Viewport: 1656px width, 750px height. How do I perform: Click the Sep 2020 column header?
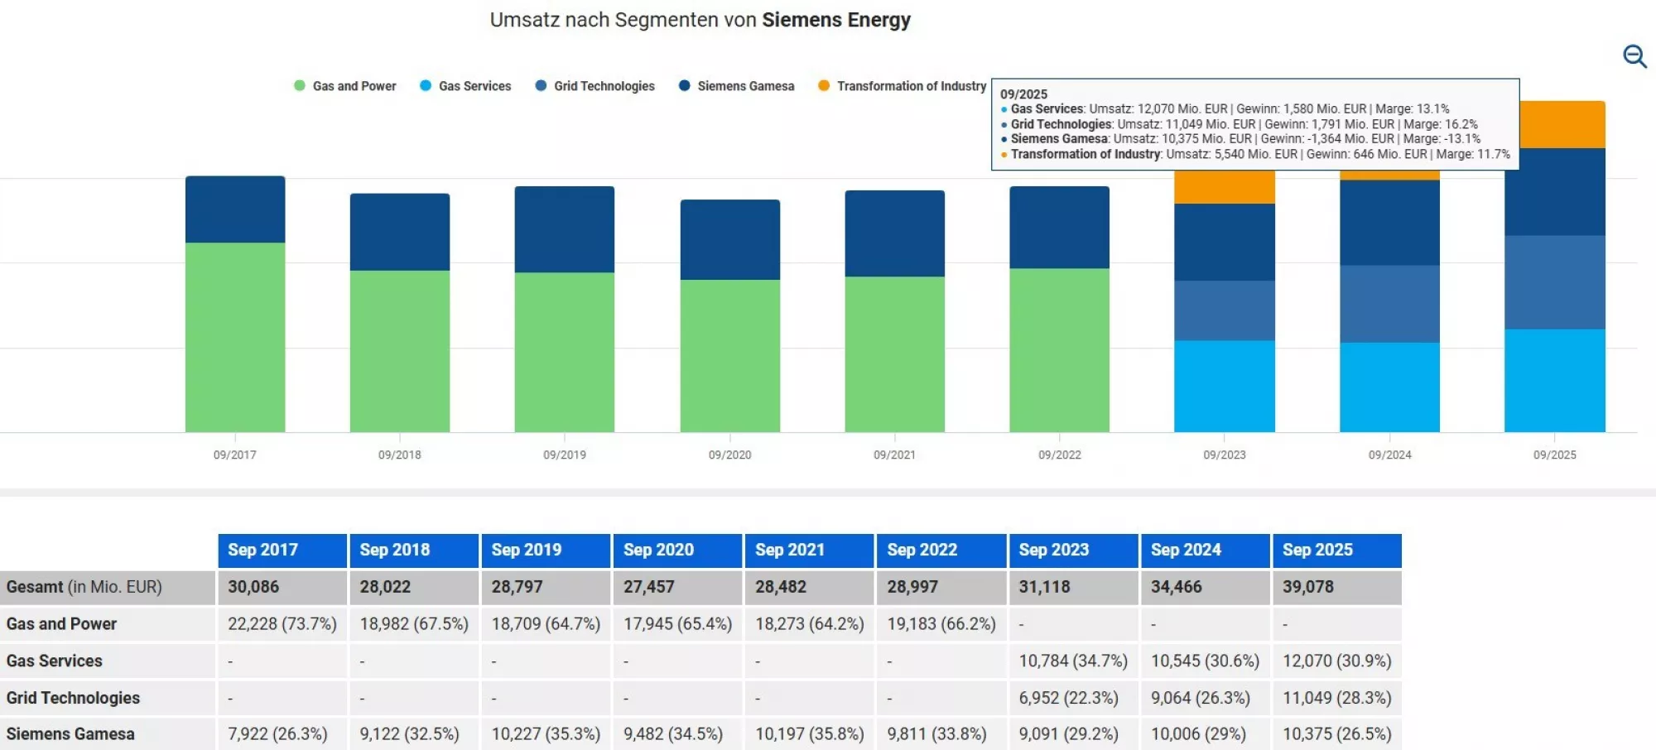click(x=678, y=550)
